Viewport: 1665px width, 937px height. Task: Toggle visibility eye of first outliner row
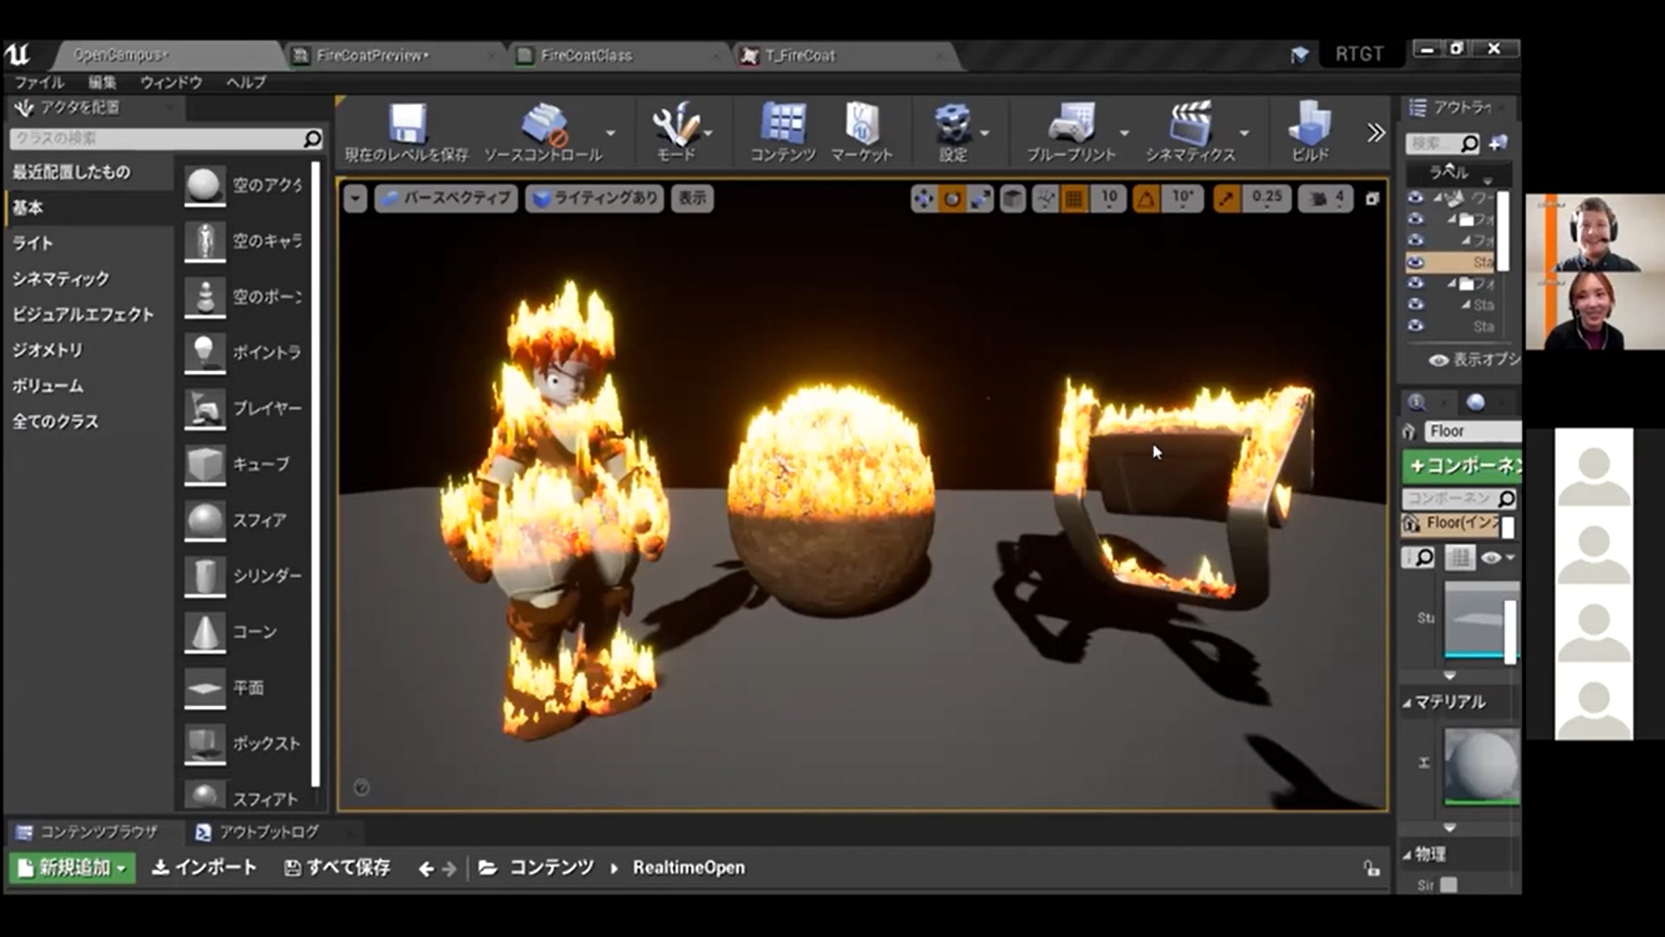(x=1415, y=198)
